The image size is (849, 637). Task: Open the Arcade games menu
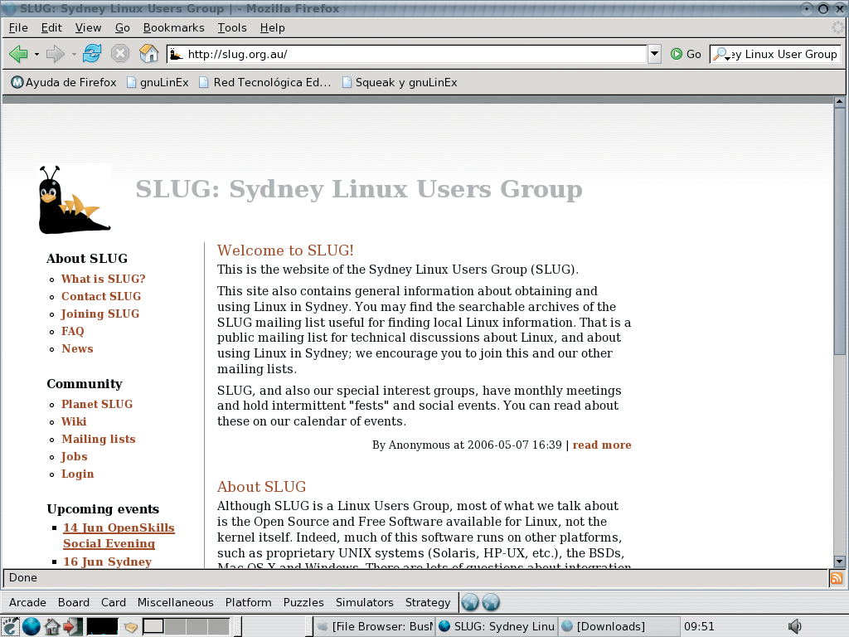[x=27, y=602]
